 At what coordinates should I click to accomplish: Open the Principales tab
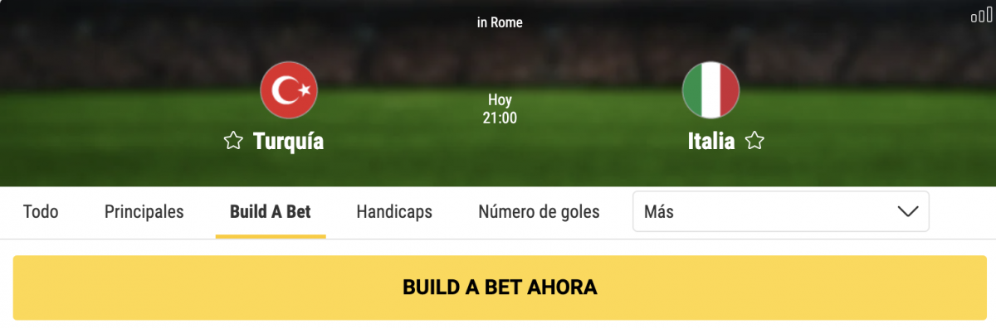tap(144, 212)
